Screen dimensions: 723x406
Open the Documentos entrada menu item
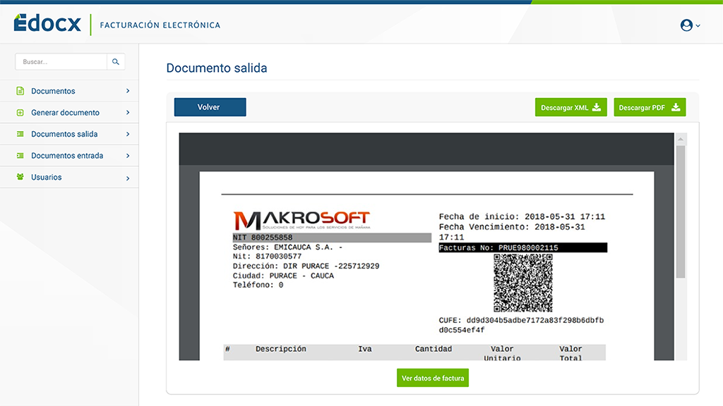point(69,156)
